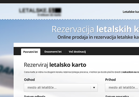Image resolution: width=139 pixels, height=97 pixels.
Task: Click the Online prodaja in rezervacija subtitle
Action: tap(98, 37)
